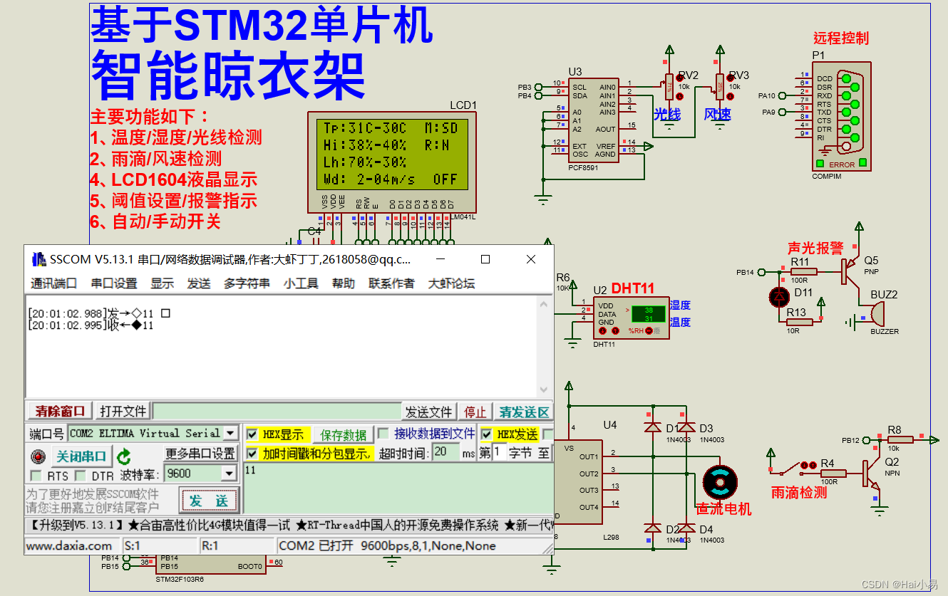Click the U3 PCF8591 chip
Screen dimensions: 948x596
[593, 120]
